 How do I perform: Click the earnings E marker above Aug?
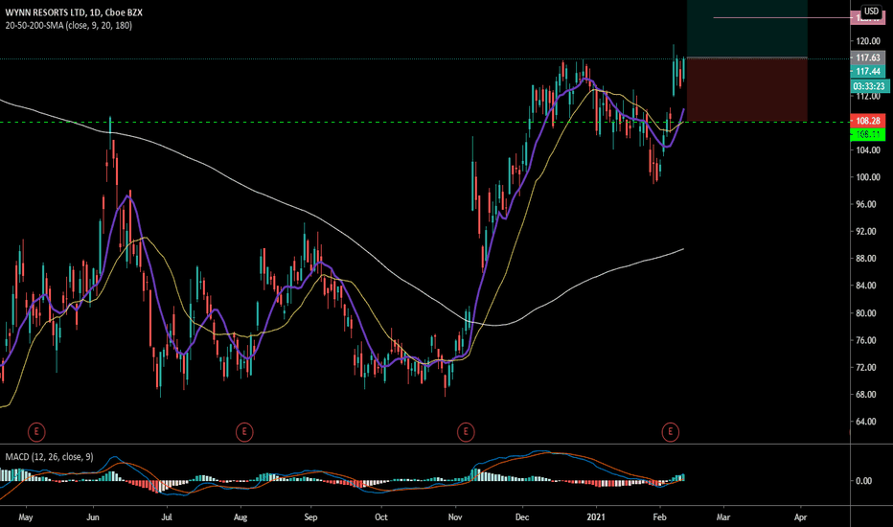click(244, 432)
